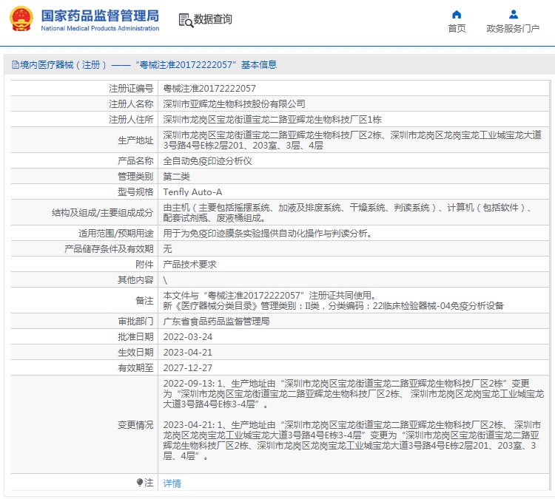Click the registration number 粤械注准20172222057 value
555x499 pixels.
click(x=209, y=89)
